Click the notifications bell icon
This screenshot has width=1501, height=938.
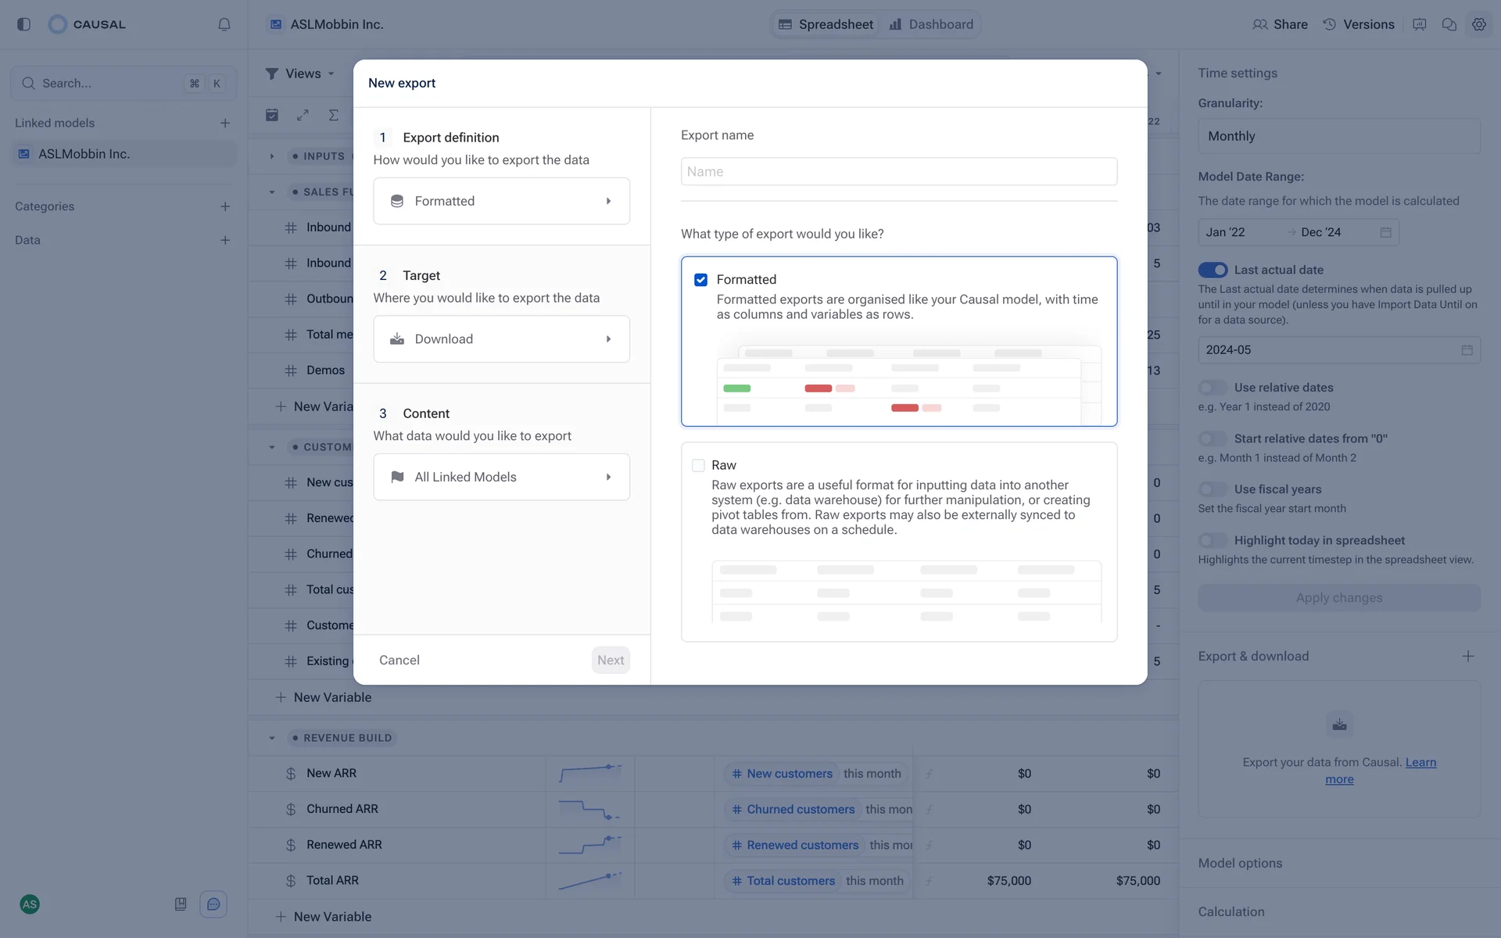224,24
